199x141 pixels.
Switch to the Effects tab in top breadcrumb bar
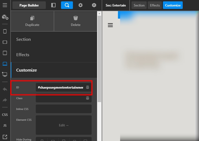pyautogui.click(x=155, y=5)
